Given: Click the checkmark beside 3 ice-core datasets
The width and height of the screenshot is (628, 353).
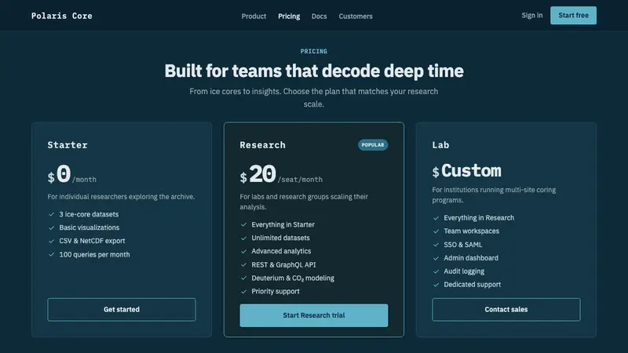Looking at the screenshot, I should [x=51, y=214].
